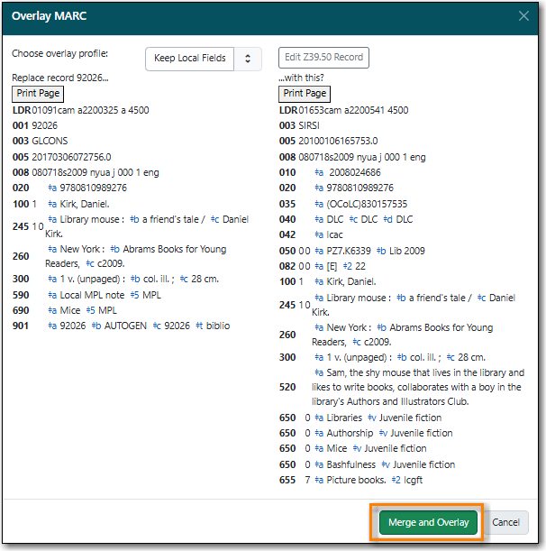Close the Overlay MARC dialog
The width and height of the screenshot is (546, 551).
(523, 16)
